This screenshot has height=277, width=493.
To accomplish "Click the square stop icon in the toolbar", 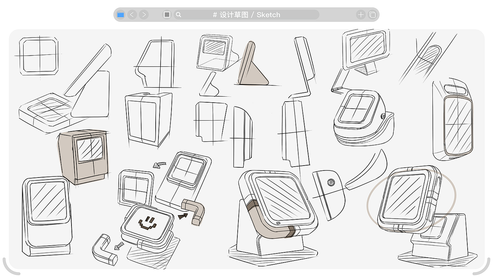I will [167, 15].
